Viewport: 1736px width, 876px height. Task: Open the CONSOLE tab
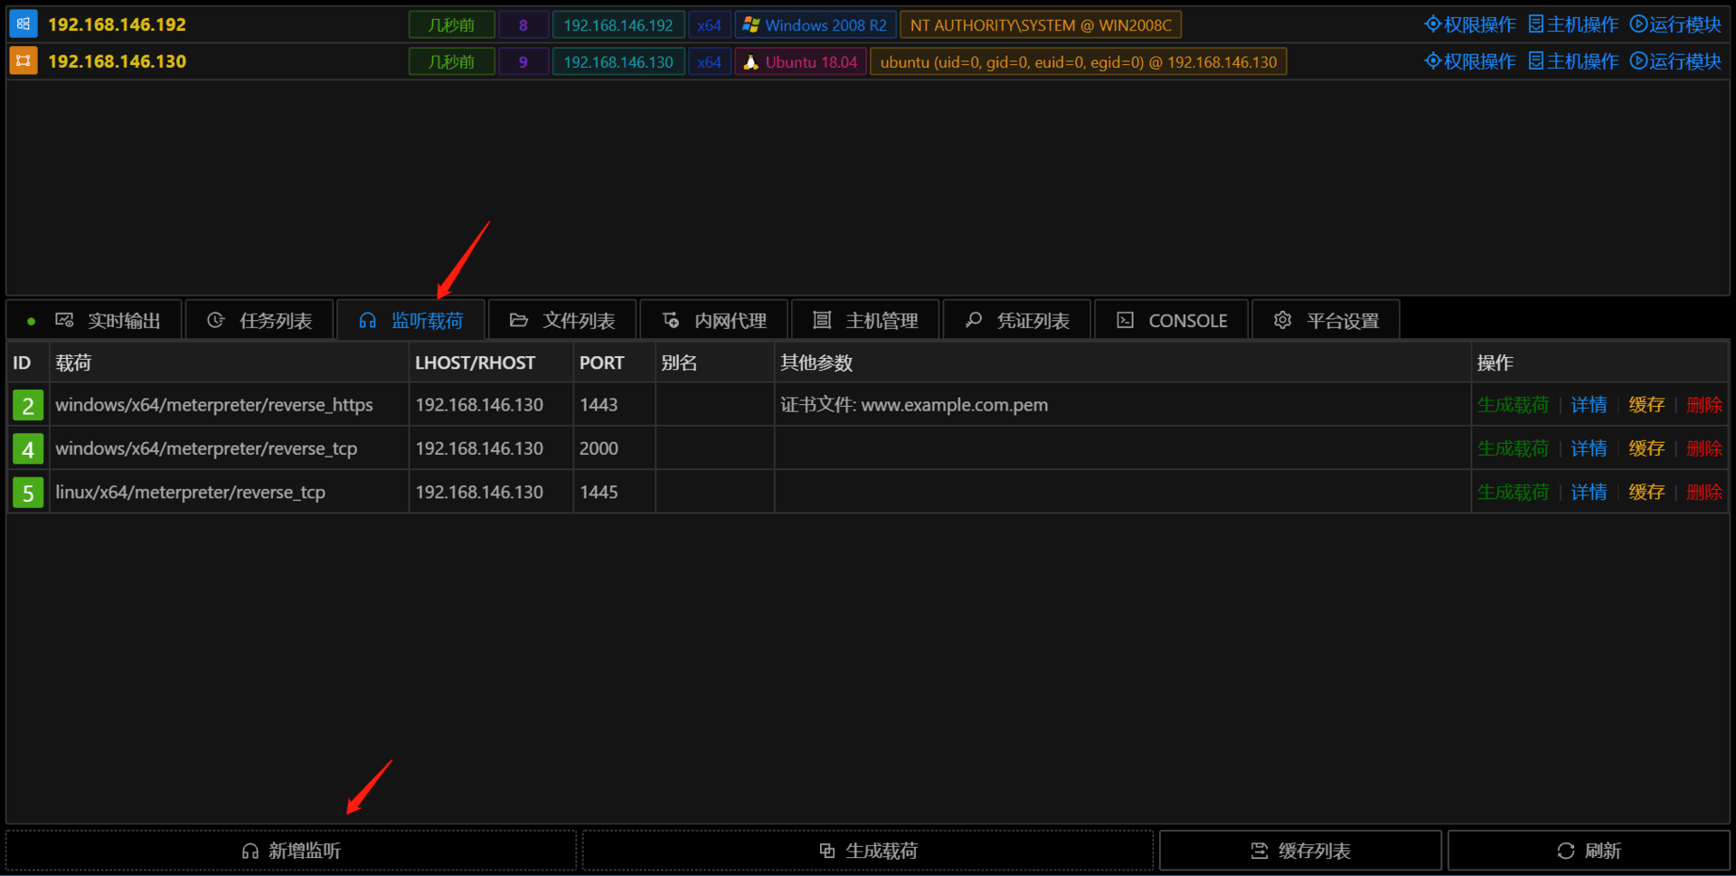[x=1172, y=320]
